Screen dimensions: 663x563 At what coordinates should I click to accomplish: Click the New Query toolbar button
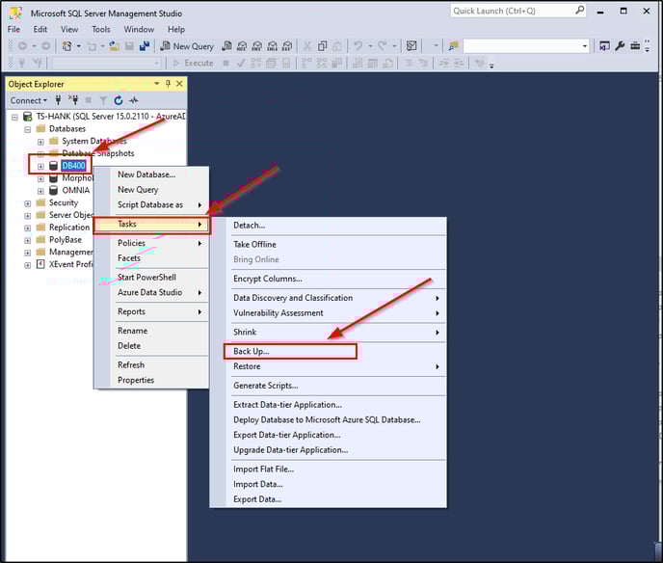187,46
